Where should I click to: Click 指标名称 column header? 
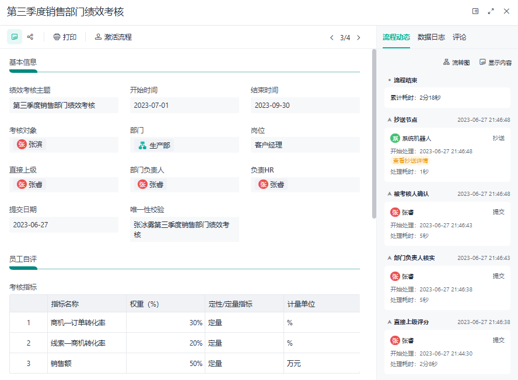[x=87, y=304]
